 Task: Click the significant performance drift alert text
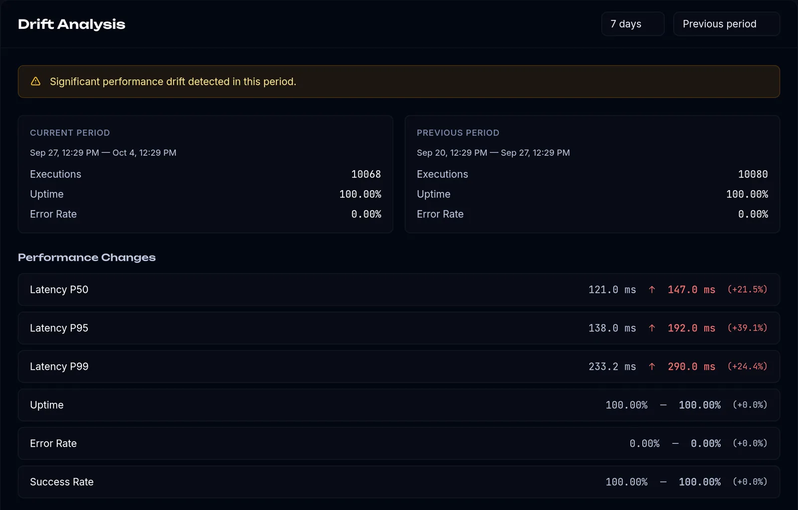173,81
